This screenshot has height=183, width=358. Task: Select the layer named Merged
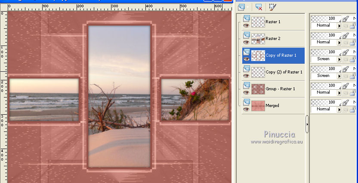click(272, 106)
